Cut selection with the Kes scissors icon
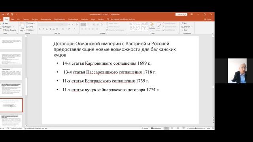 click(5, 24)
